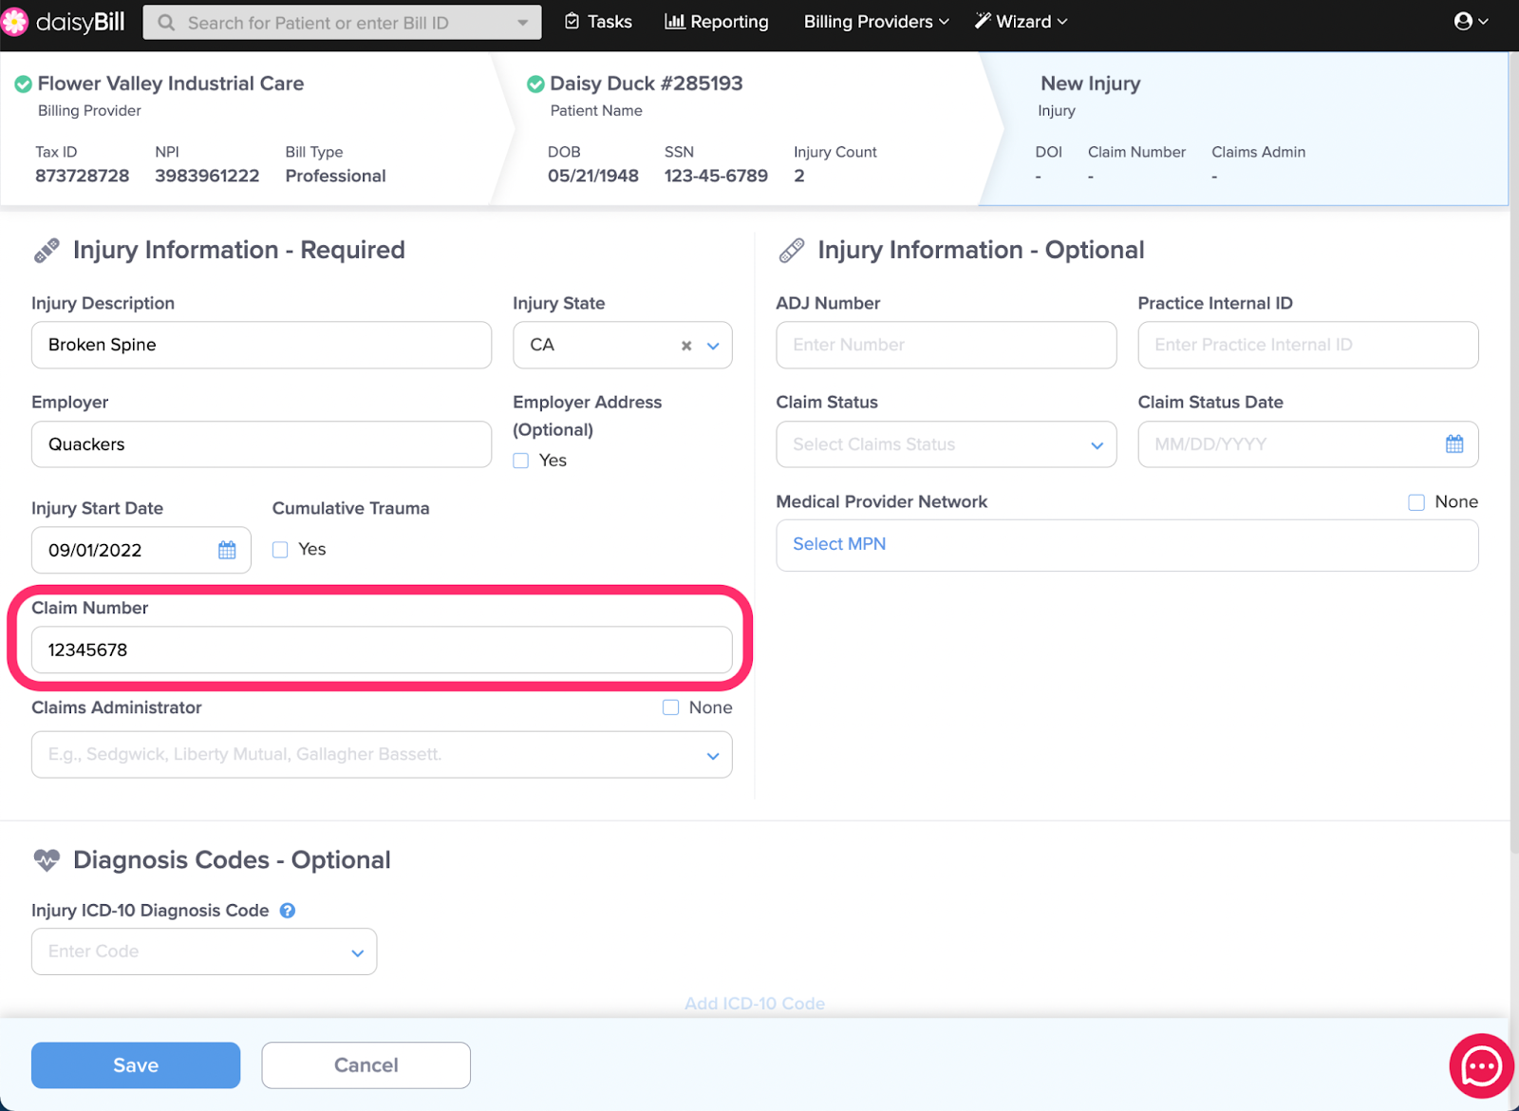This screenshot has width=1519, height=1111.
Task: Click the Injury Start Date field
Action: (141, 550)
